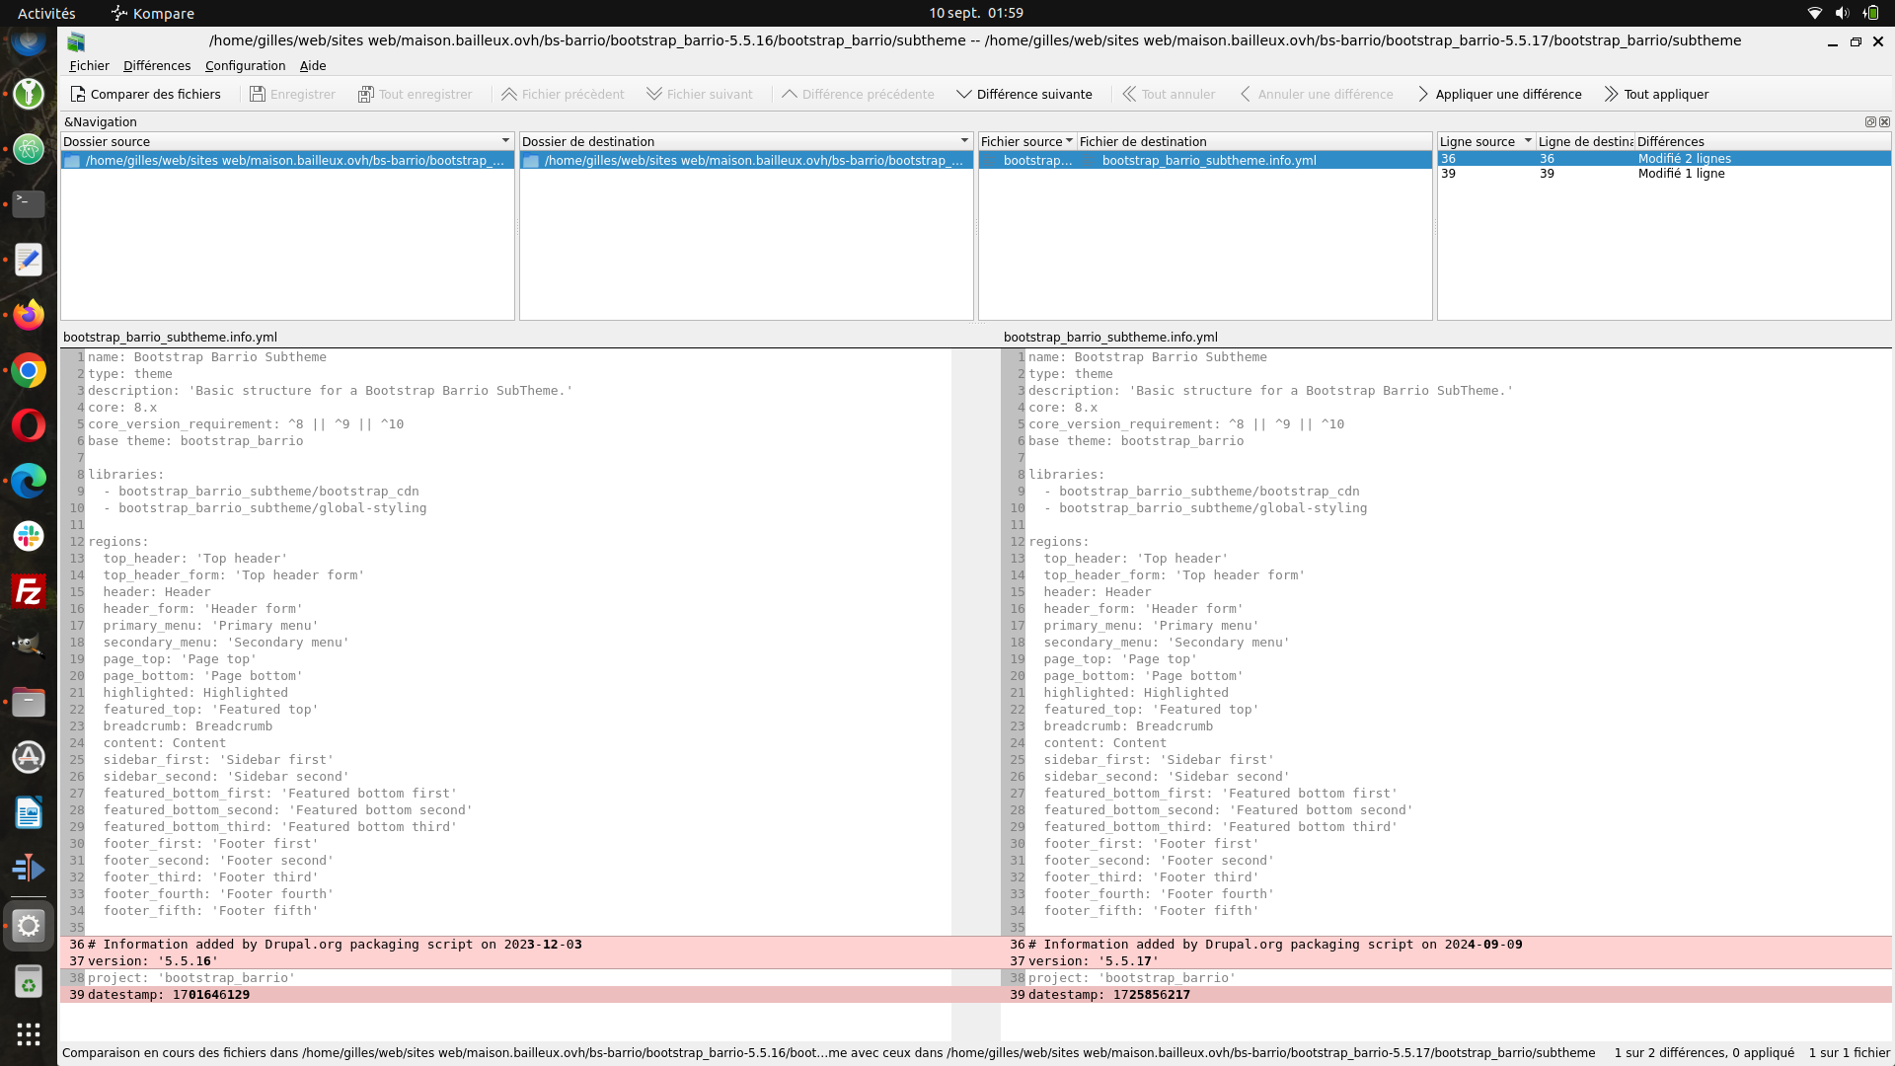Open the Différences menu
1895x1066 pixels.
click(156, 65)
